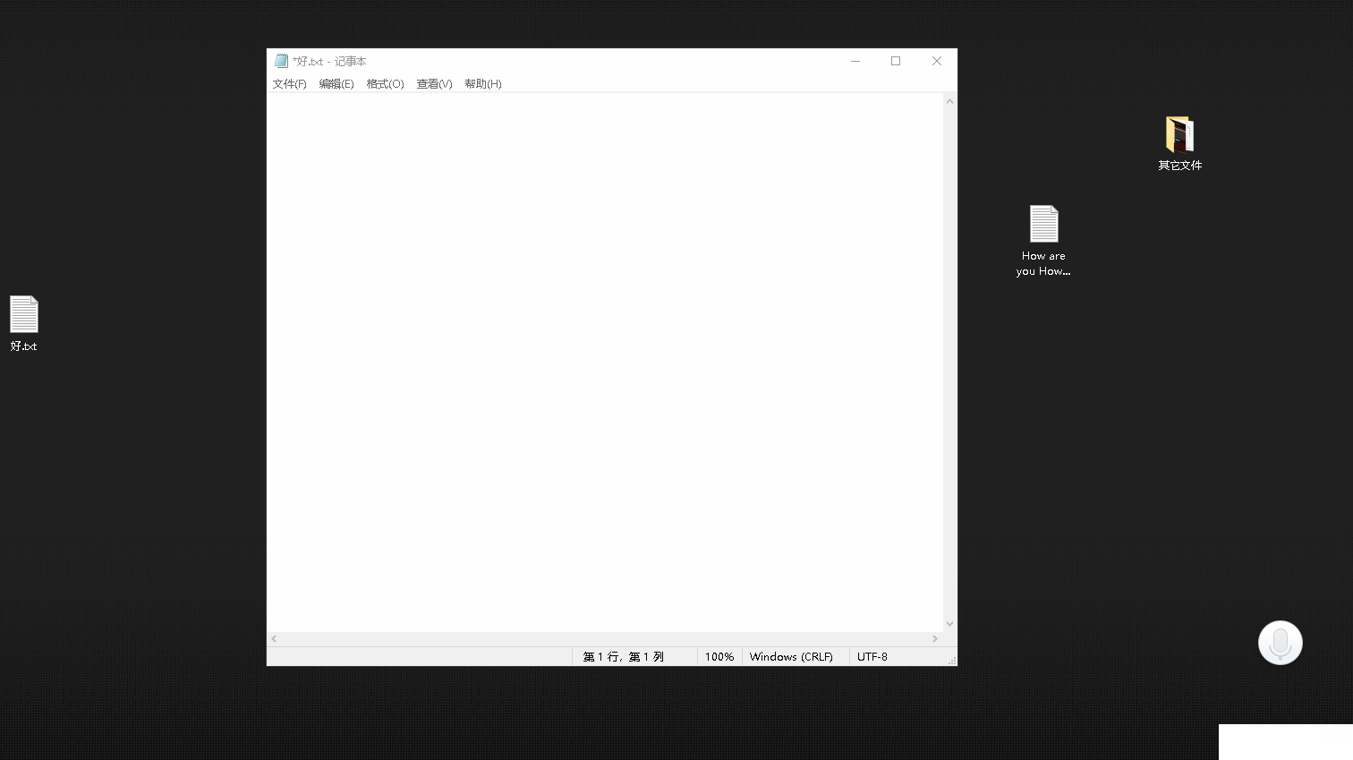Open the 文件(F) menu in Notepad

289,84
